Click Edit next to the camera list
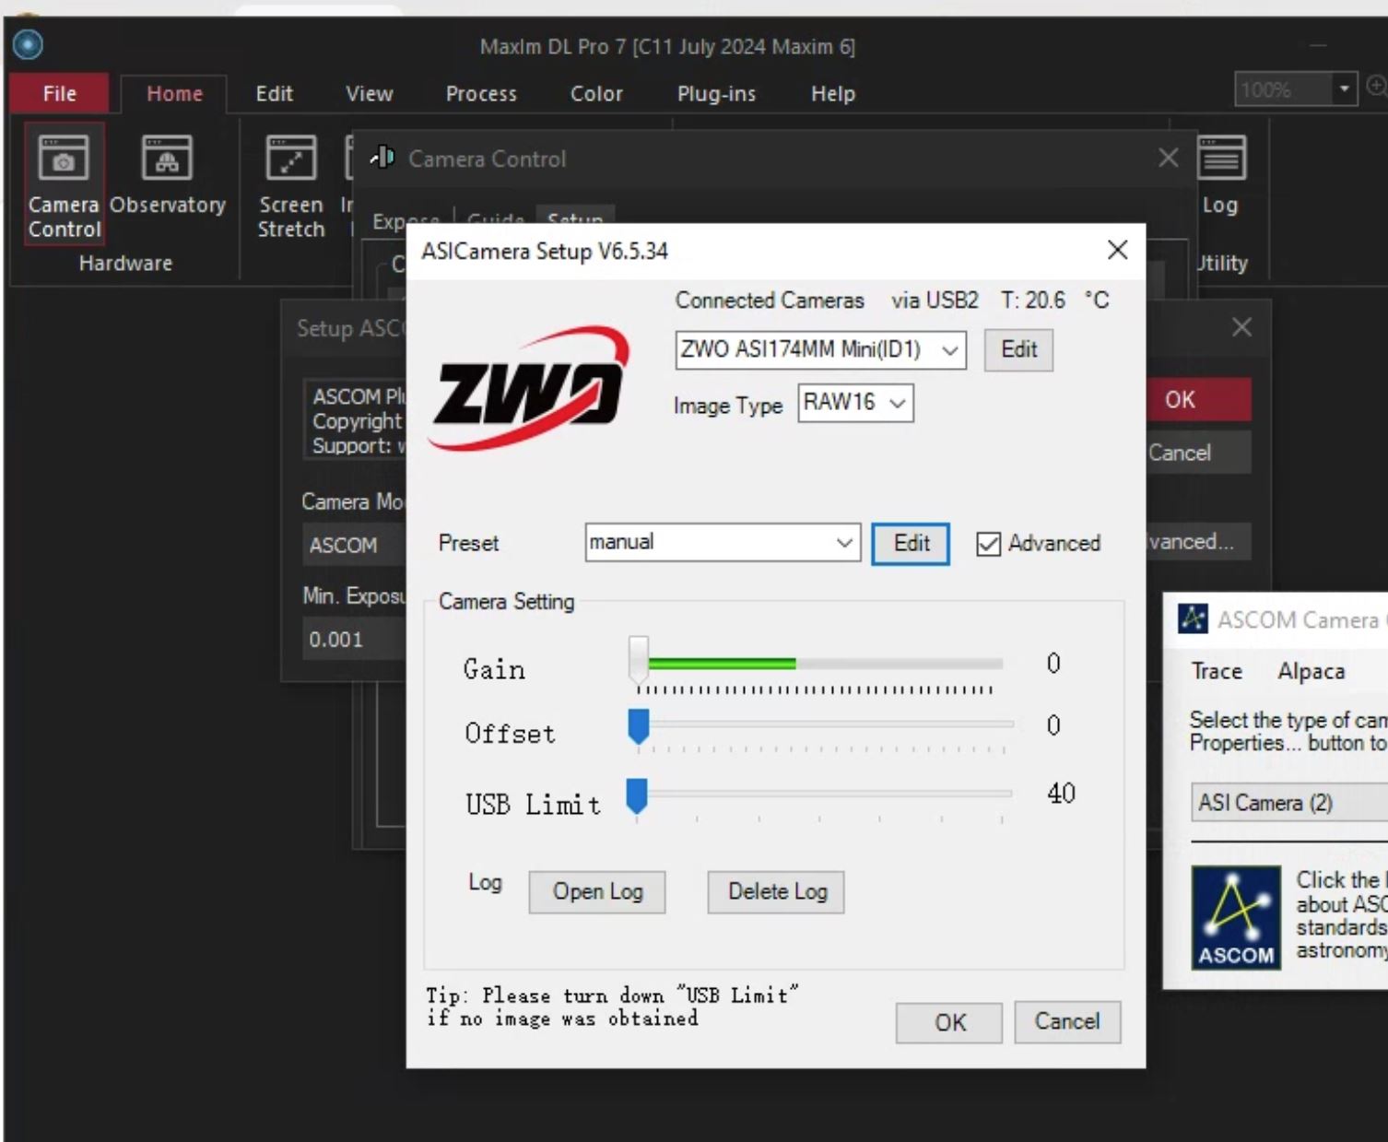This screenshot has height=1142, width=1388. point(1018,350)
